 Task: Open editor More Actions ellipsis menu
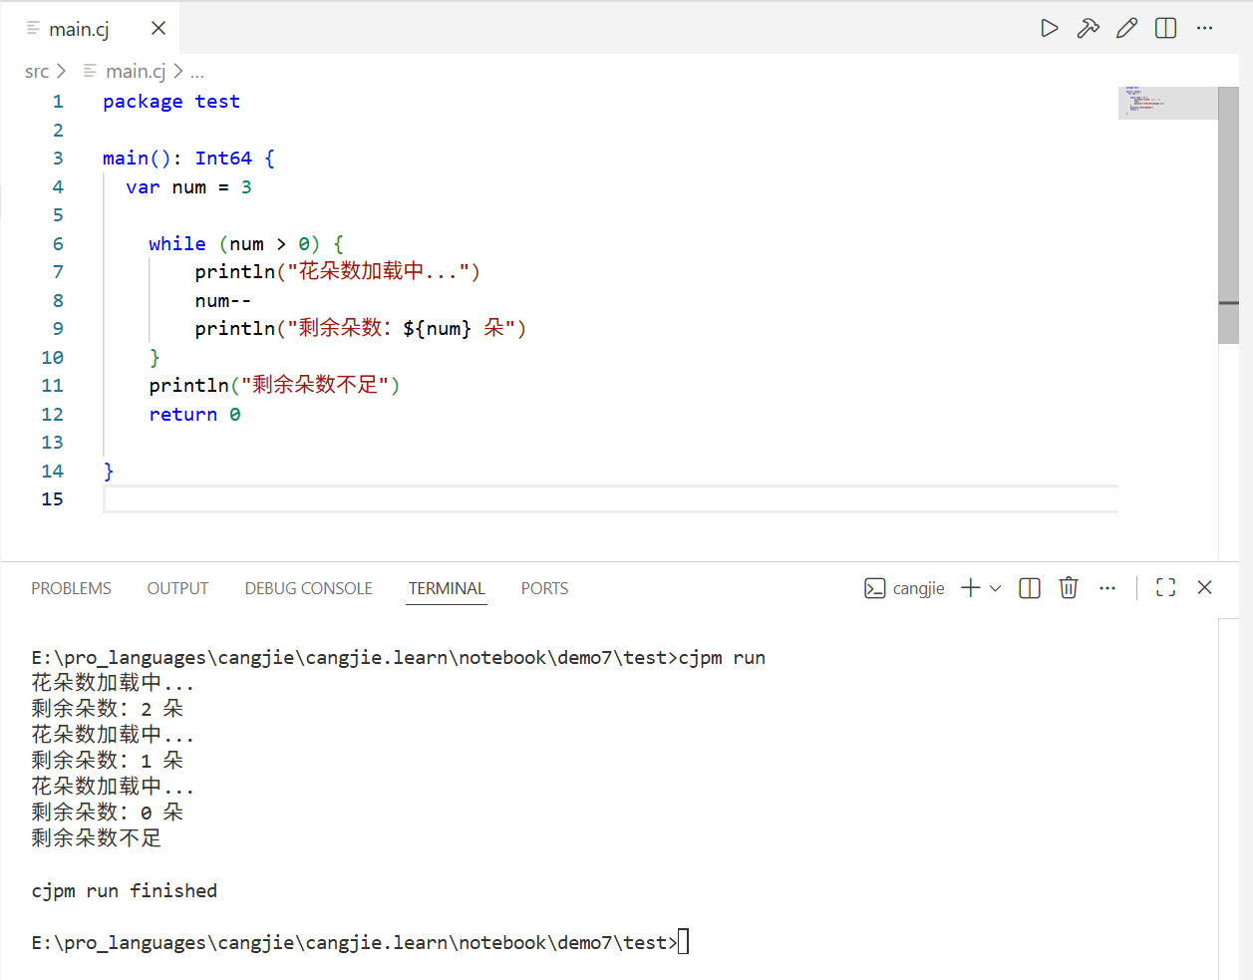[1204, 28]
